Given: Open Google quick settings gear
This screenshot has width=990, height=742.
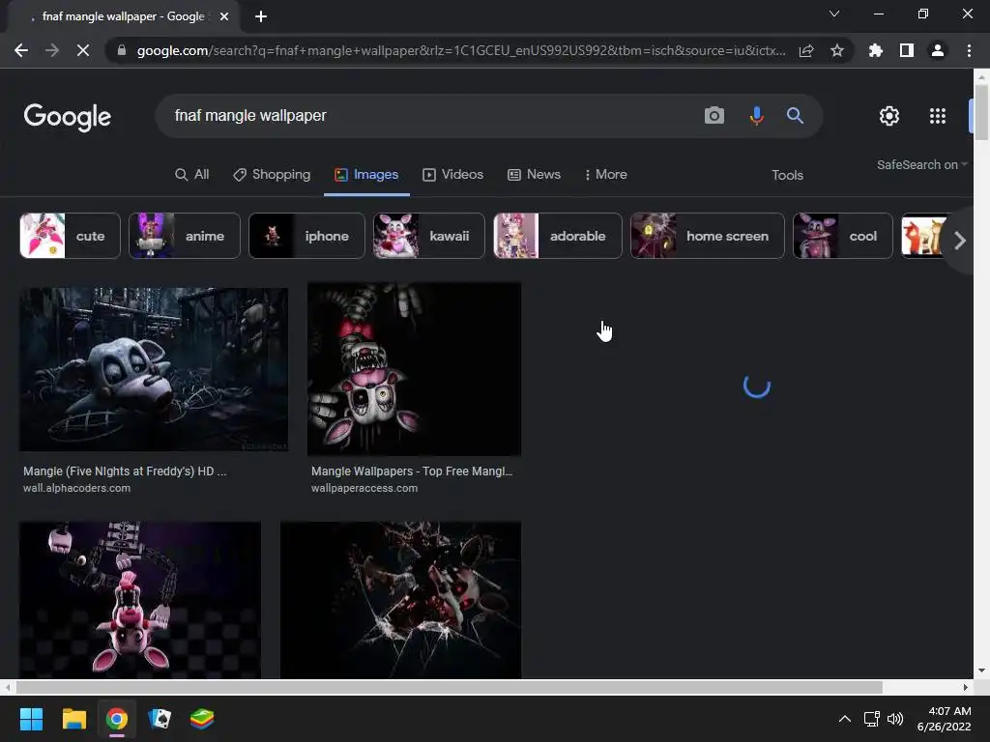Looking at the screenshot, I should (889, 116).
